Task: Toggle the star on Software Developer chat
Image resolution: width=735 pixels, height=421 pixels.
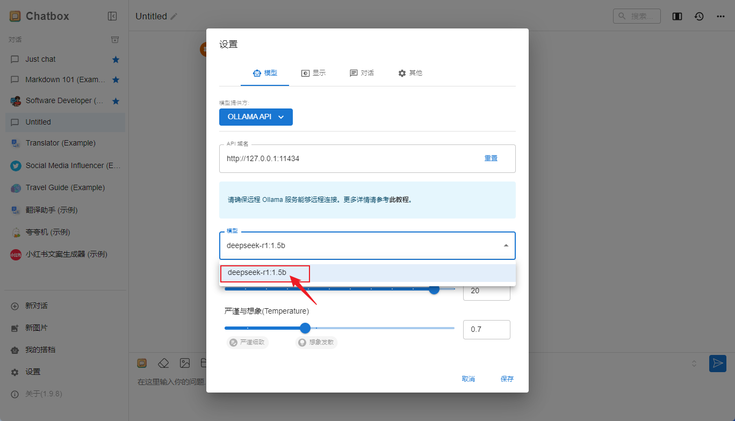Action: click(116, 101)
